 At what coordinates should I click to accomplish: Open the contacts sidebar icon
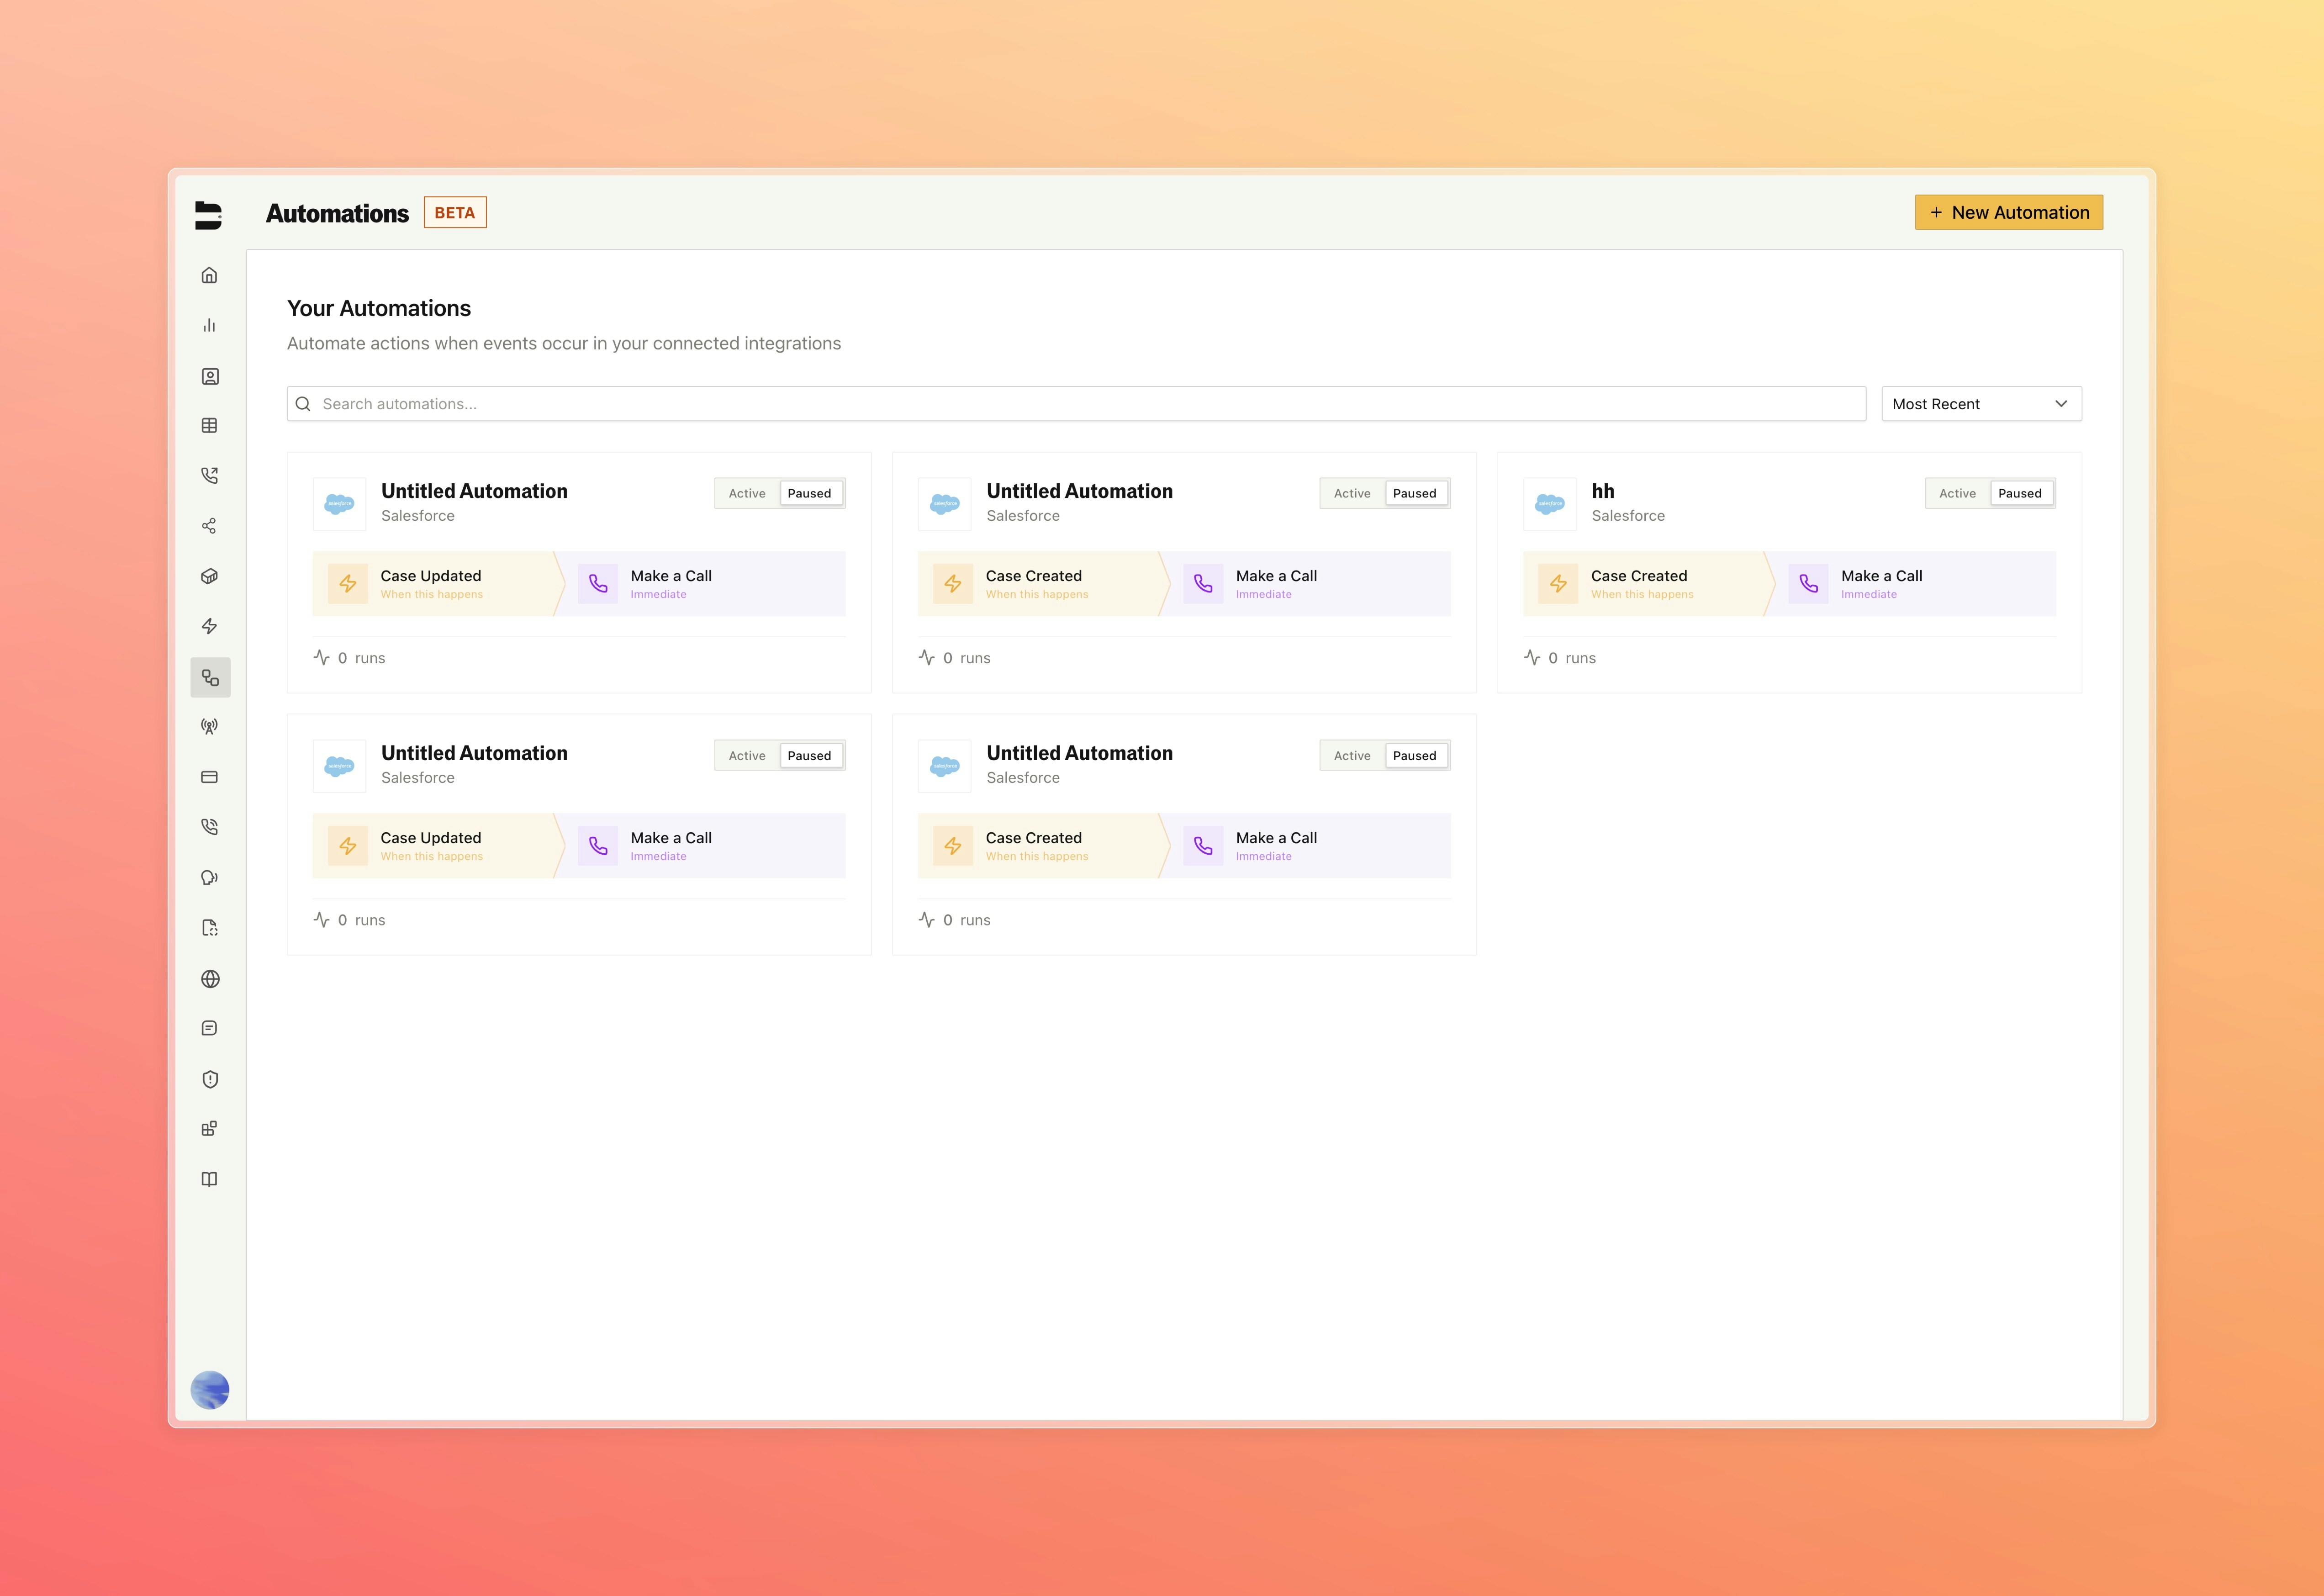click(x=210, y=375)
